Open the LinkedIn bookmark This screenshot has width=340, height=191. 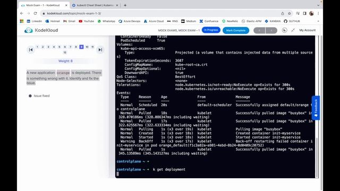coord(34,21)
